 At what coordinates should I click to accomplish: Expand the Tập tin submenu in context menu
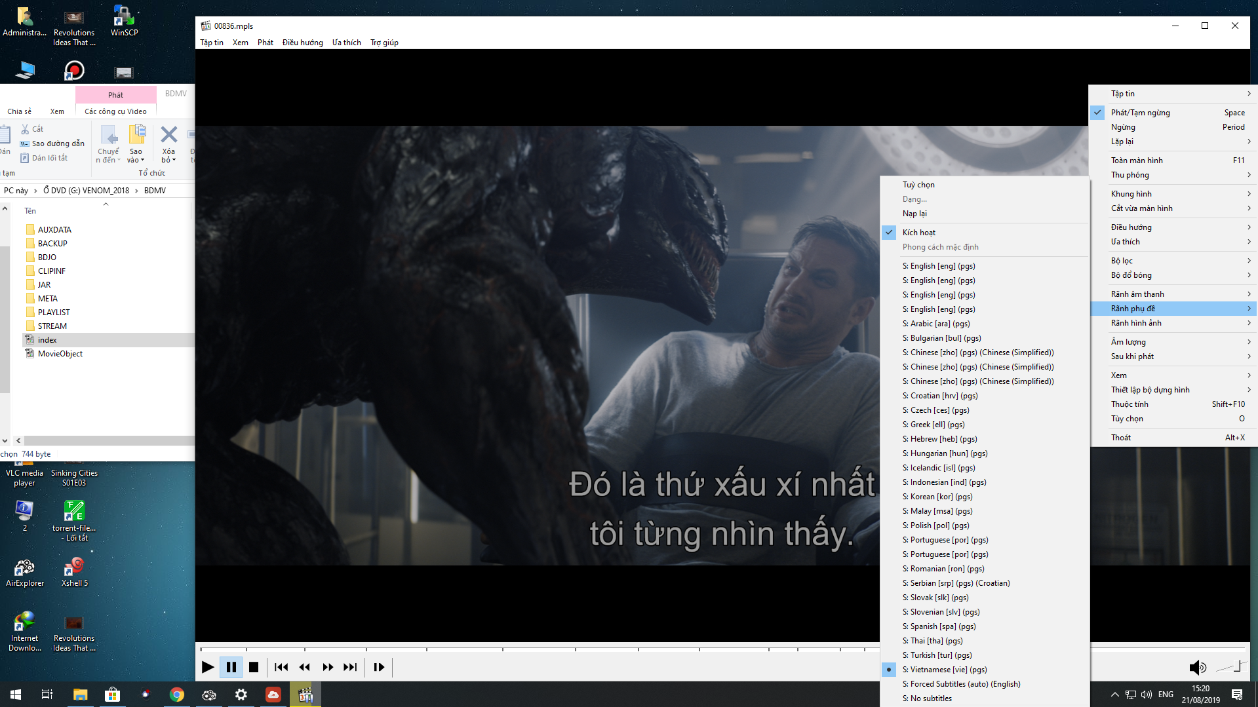pos(1173,94)
